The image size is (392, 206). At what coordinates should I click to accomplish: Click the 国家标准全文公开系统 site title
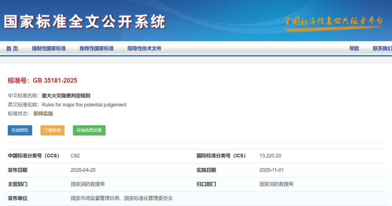click(85, 22)
